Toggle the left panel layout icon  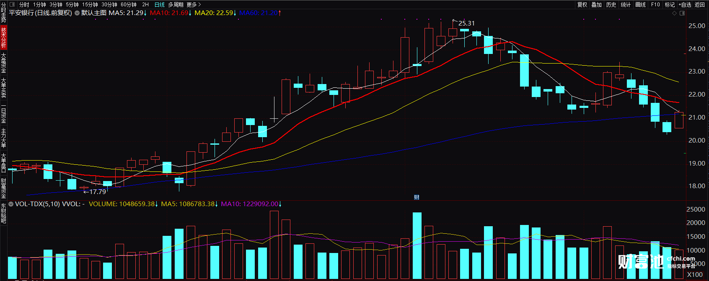pyautogui.click(x=12, y=5)
